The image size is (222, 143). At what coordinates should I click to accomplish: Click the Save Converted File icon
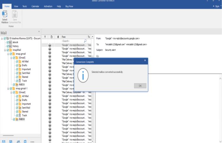(x=15, y=14)
